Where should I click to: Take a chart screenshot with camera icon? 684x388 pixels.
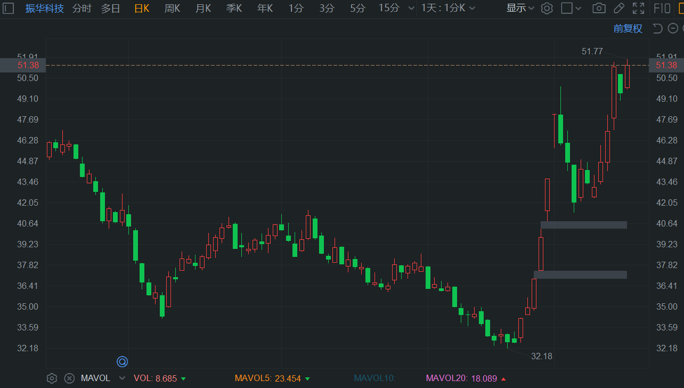tap(599, 8)
